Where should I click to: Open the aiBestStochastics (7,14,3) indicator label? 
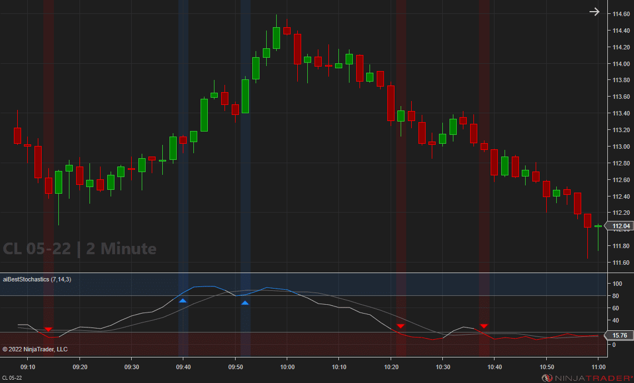click(x=36, y=279)
